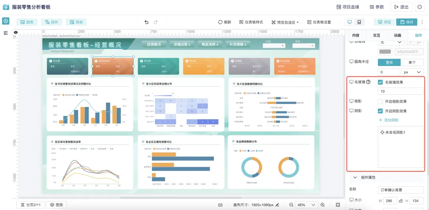Click the add component plus icon
429x210 pixels.
pyautogui.click(x=6, y=21)
